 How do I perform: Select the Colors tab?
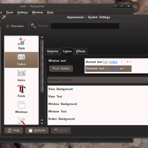tap(67, 51)
